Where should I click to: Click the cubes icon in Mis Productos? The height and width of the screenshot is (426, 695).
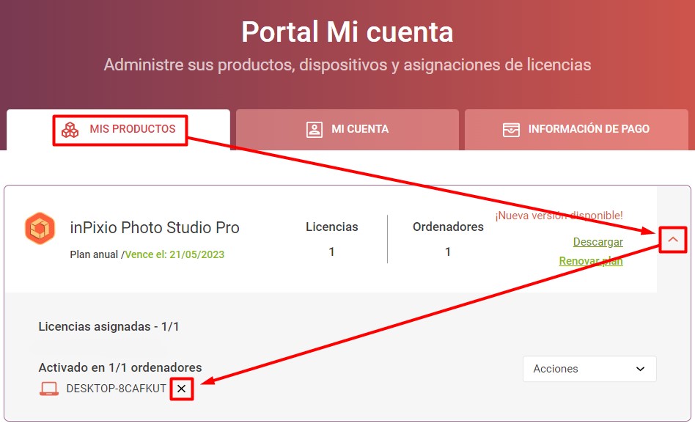(70, 130)
